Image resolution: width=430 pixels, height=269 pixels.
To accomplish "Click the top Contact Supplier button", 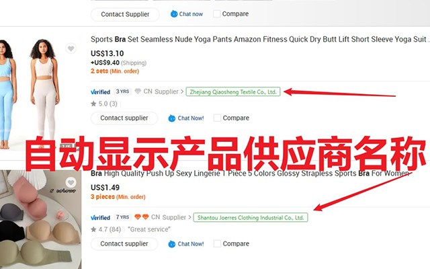I will (125, 14).
